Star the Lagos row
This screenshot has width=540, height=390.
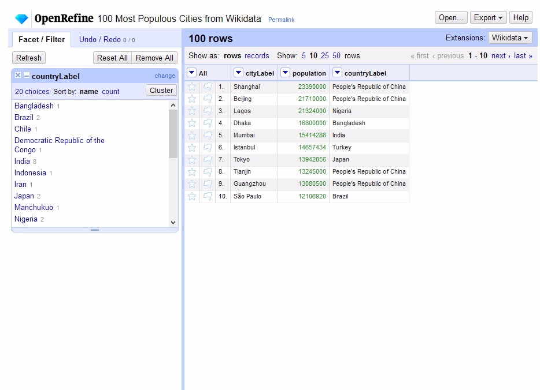coord(192,111)
